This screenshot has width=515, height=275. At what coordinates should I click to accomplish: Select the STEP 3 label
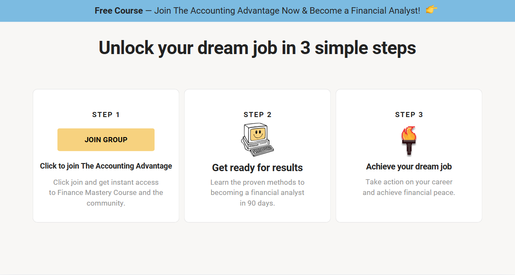(409, 115)
